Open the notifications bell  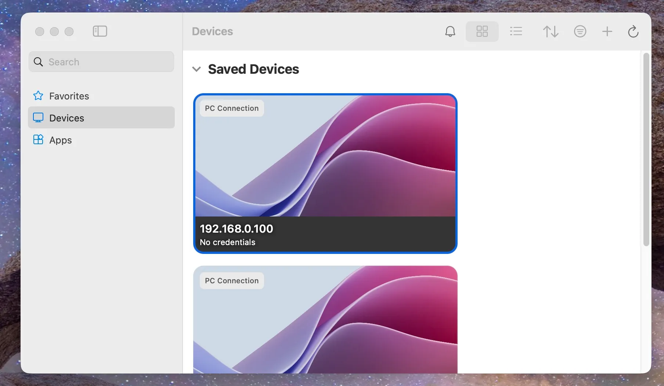pos(450,32)
